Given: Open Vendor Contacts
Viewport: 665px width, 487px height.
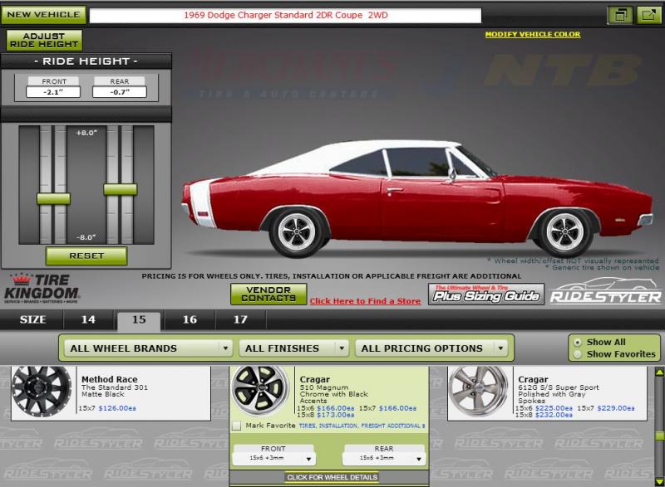Looking at the screenshot, I should 268,294.
